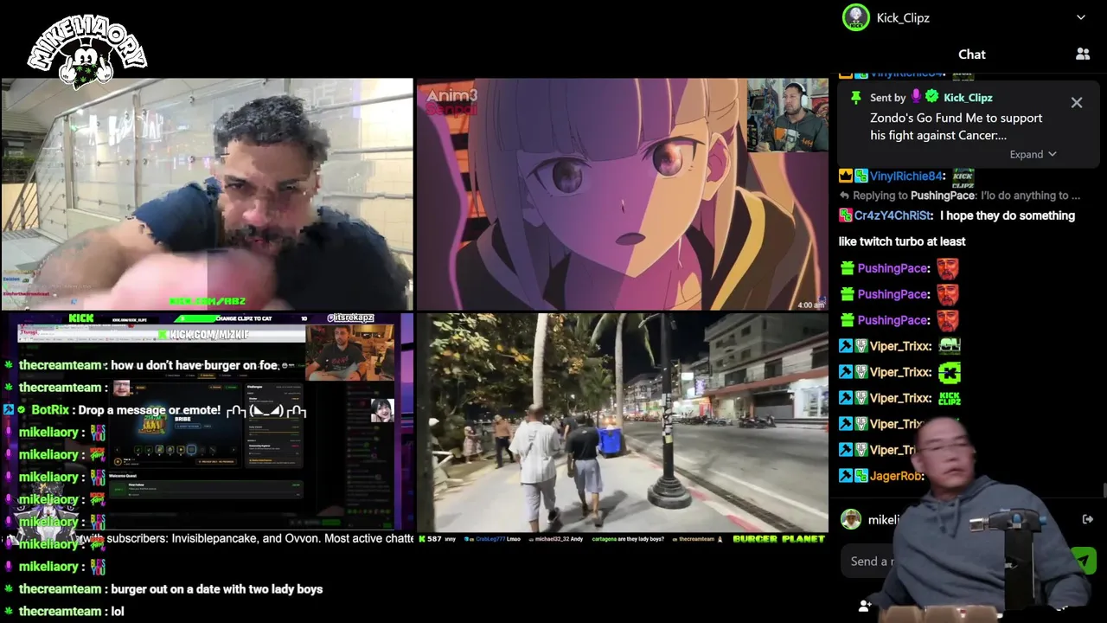Select the Chat header tab
The width and height of the screenshot is (1107, 623).
pyautogui.click(x=971, y=55)
